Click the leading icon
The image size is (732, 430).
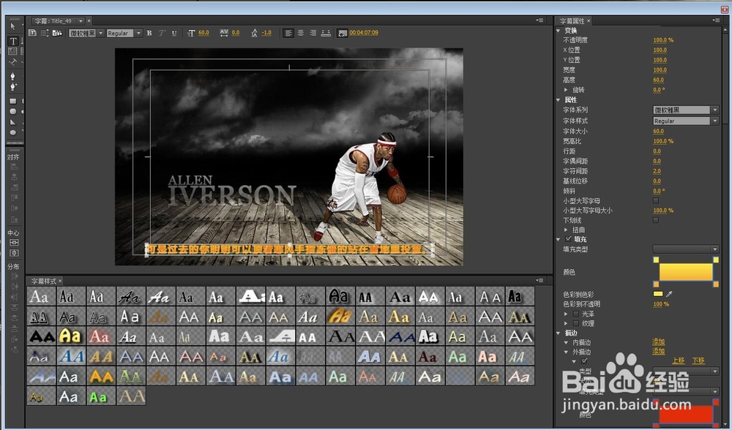(x=254, y=33)
